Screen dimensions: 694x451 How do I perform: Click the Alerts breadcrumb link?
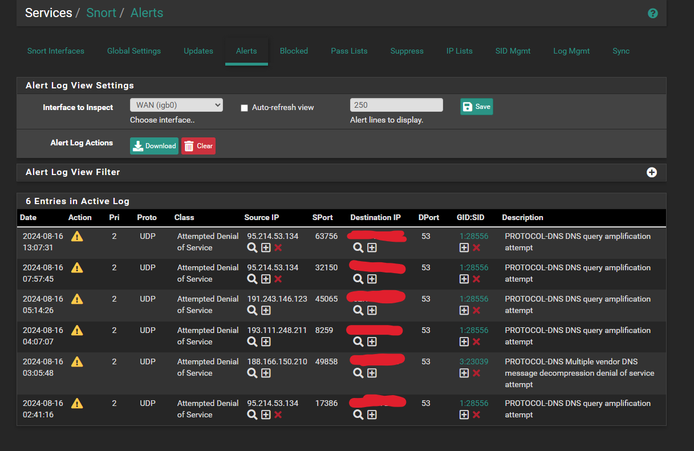click(x=147, y=13)
